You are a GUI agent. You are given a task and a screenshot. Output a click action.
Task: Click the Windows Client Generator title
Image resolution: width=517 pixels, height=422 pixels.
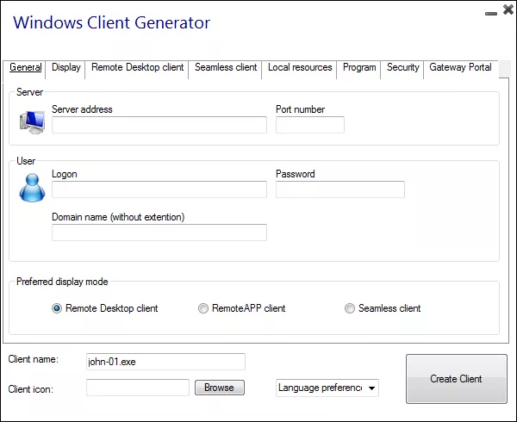pyautogui.click(x=111, y=23)
